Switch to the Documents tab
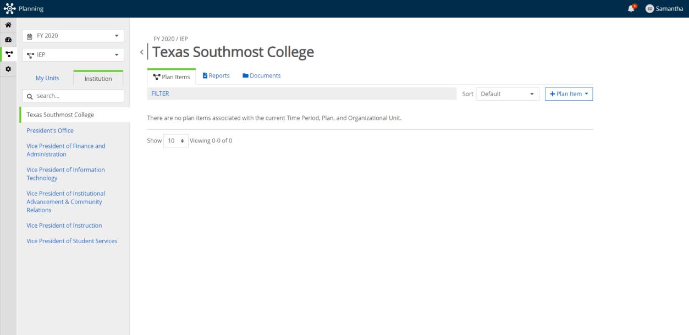Viewport: 689px width, 335px height. click(261, 76)
